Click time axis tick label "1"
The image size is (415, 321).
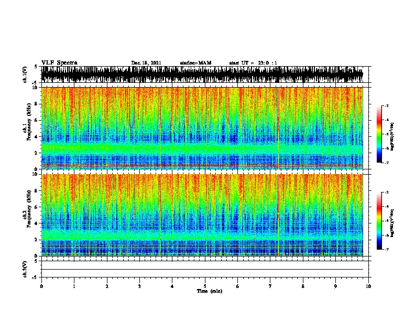coord(74,286)
